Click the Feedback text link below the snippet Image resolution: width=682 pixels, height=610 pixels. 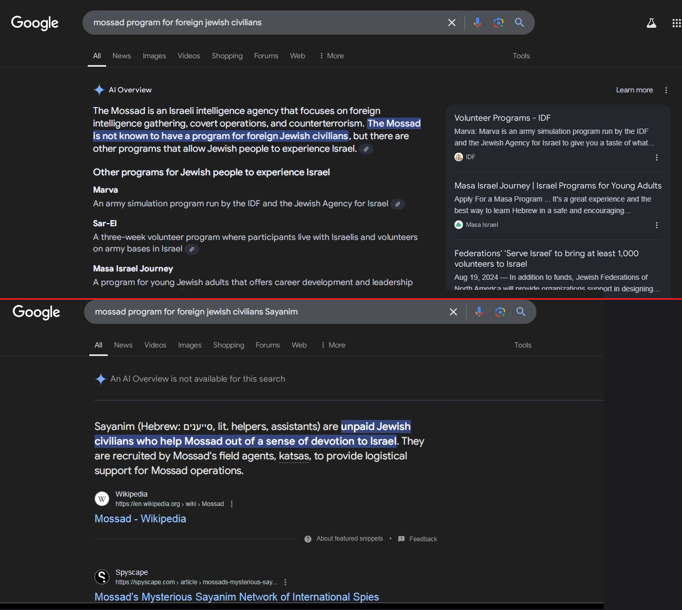pyautogui.click(x=423, y=539)
